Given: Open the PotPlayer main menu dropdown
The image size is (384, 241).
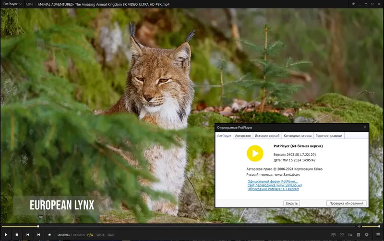Looking at the screenshot, I should [x=12, y=4].
